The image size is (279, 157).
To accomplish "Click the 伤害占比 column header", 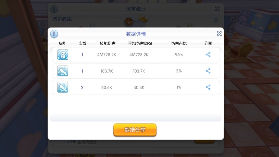I will [x=179, y=43].
